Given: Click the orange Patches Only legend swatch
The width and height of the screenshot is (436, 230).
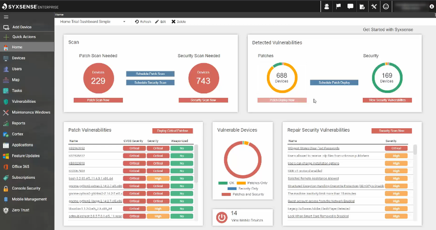Looking at the screenshot, I should [x=242, y=183].
